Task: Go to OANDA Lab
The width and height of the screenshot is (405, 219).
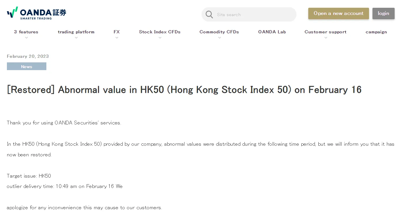Action: 272,32
